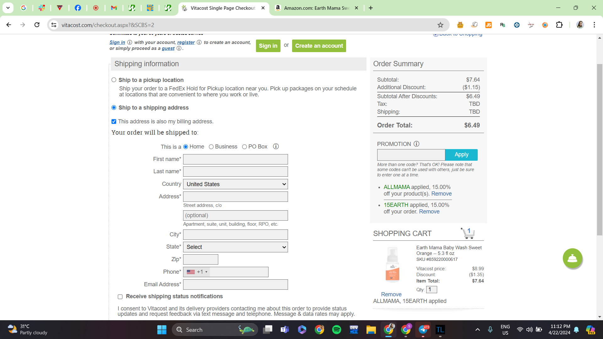Screen dimensions: 603x339
Task: Follow the guest checkout link
Action: pyautogui.click(x=168, y=48)
